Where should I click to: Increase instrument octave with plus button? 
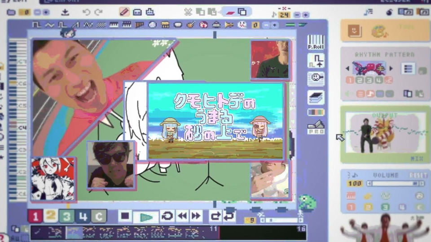[274, 25]
